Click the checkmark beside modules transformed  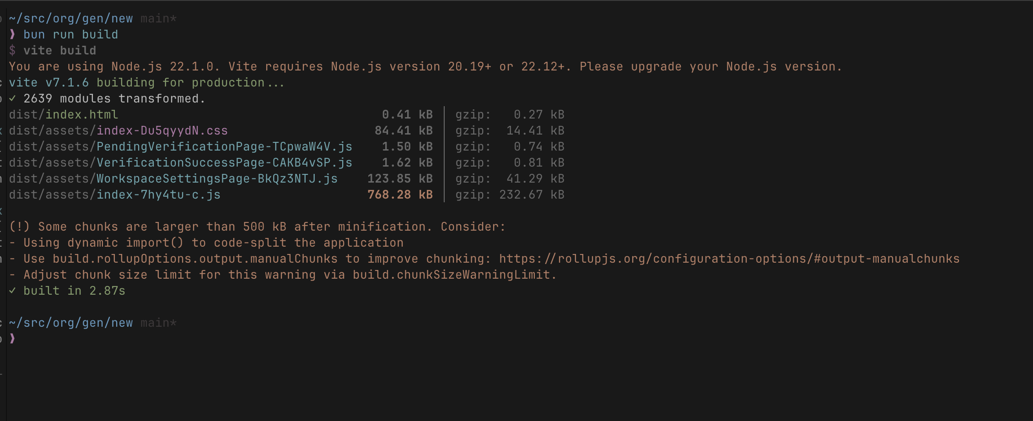coord(12,98)
